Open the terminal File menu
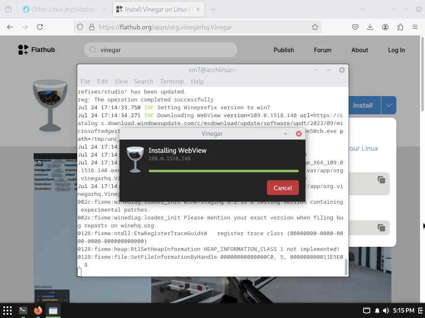 [x=85, y=82]
